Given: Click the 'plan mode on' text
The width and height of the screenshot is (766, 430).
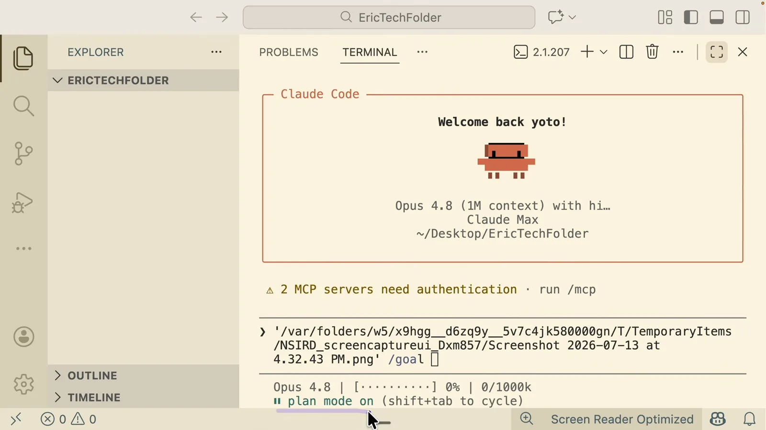Looking at the screenshot, I should 330,401.
